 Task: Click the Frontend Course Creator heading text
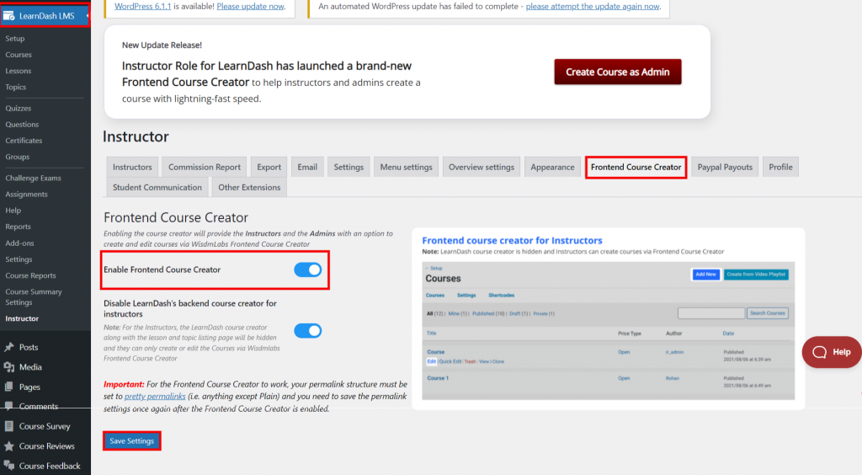176,217
